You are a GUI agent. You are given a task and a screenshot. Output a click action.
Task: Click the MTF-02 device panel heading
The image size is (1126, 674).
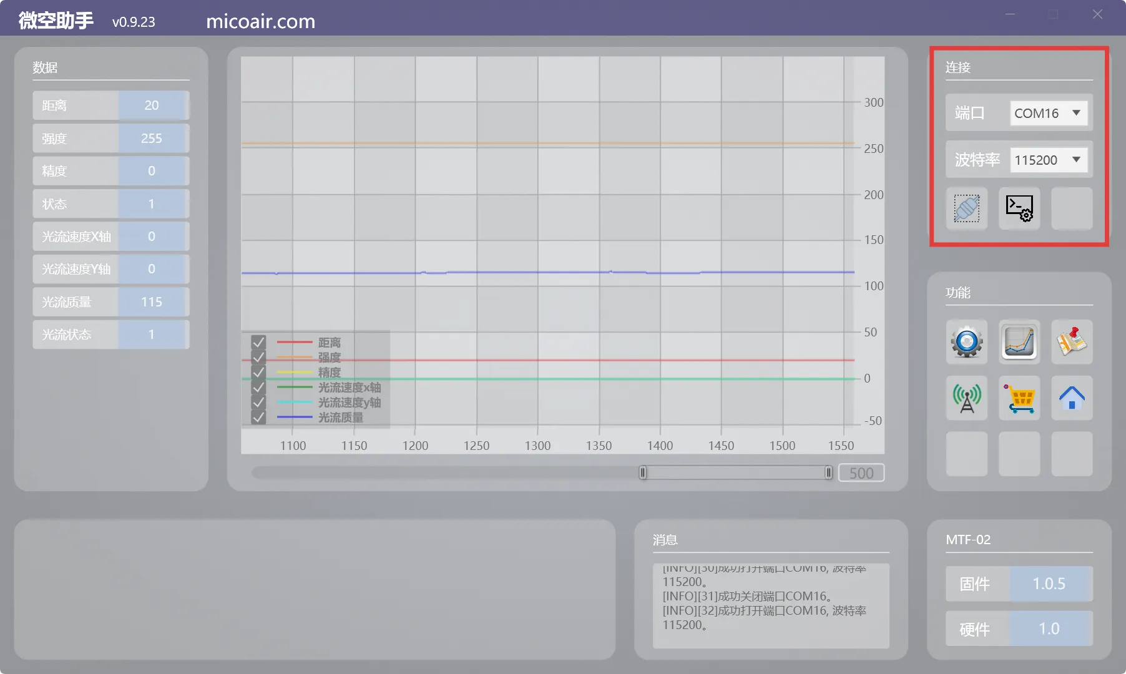click(x=968, y=540)
